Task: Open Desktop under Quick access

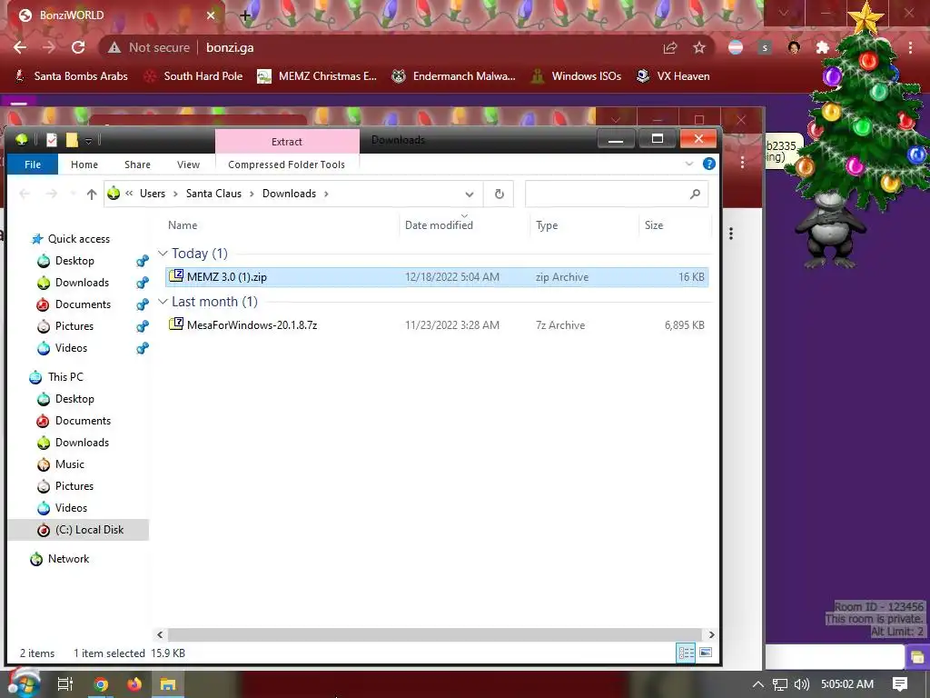Action: [x=74, y=261]
